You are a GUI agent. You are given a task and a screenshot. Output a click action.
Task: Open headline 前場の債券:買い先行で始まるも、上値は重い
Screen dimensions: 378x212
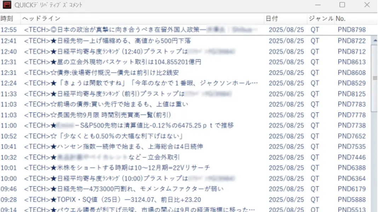coord(106,104)
